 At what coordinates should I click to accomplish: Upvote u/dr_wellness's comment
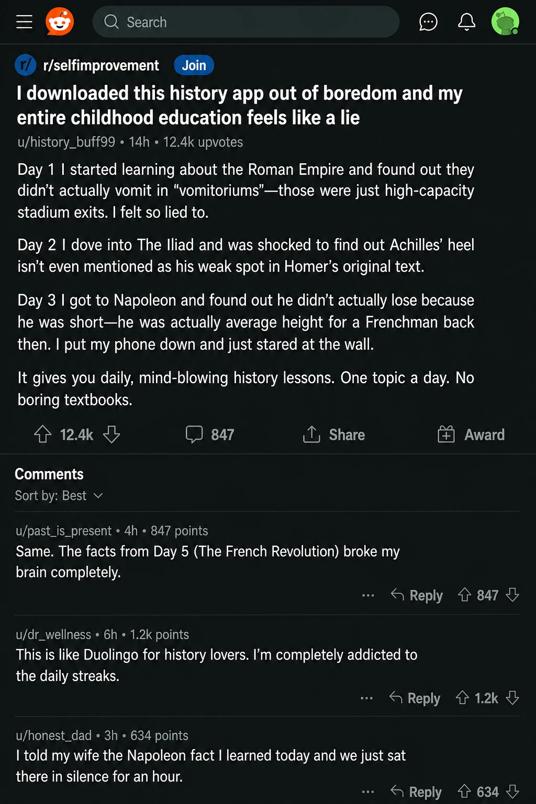coord(462,698)
